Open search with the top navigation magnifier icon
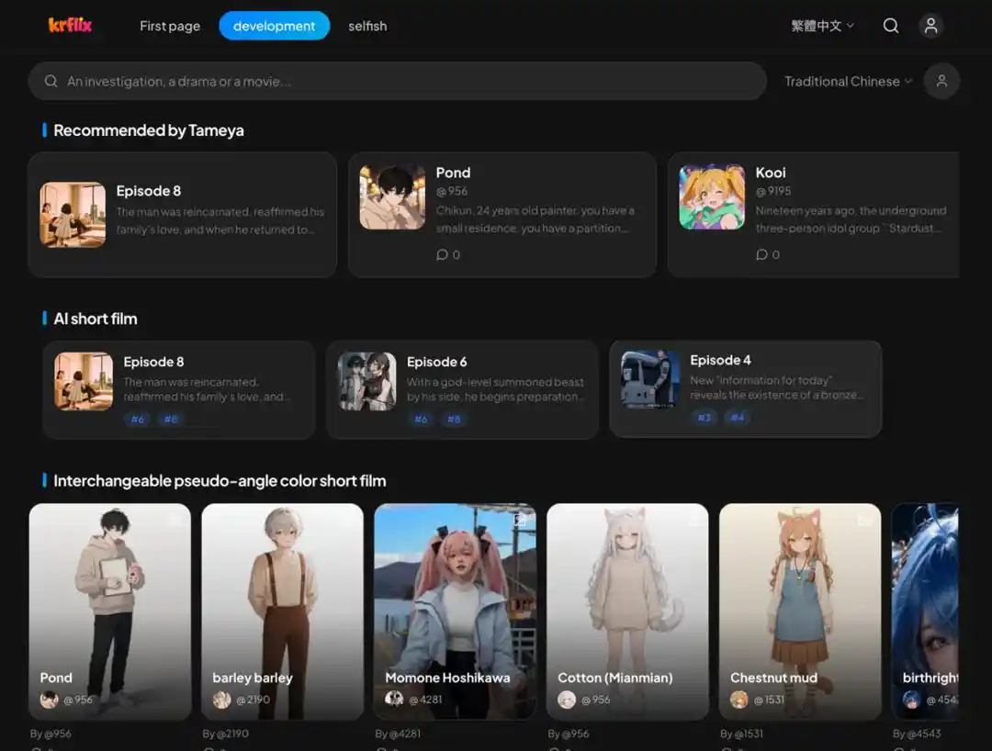 (x=891, y=26)
